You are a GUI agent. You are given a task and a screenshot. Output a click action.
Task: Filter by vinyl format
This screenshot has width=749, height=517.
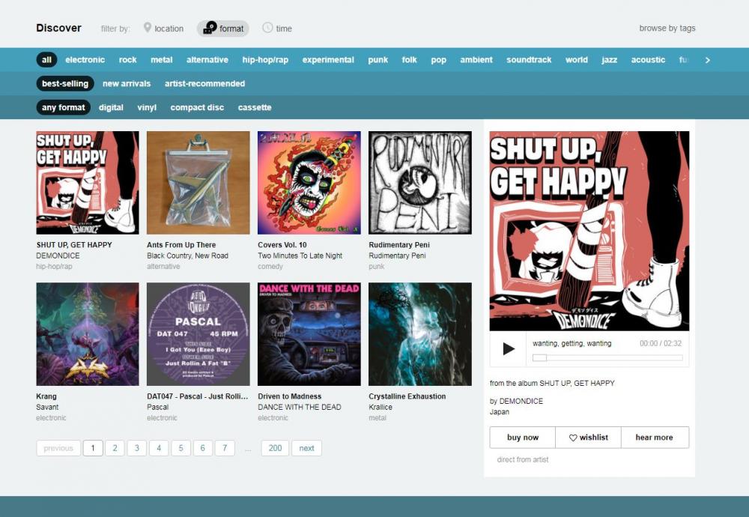[x=147, y=107]
